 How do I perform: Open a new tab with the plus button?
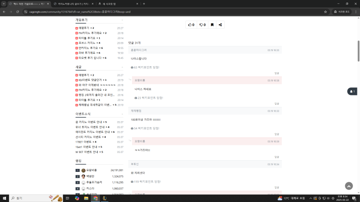pos(144,4)
